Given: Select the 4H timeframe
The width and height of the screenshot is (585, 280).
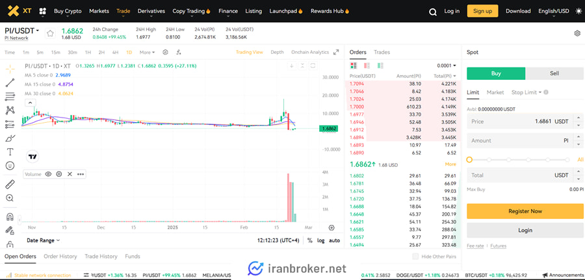Looking at the screenshot, I should click(x=115, y=52).
